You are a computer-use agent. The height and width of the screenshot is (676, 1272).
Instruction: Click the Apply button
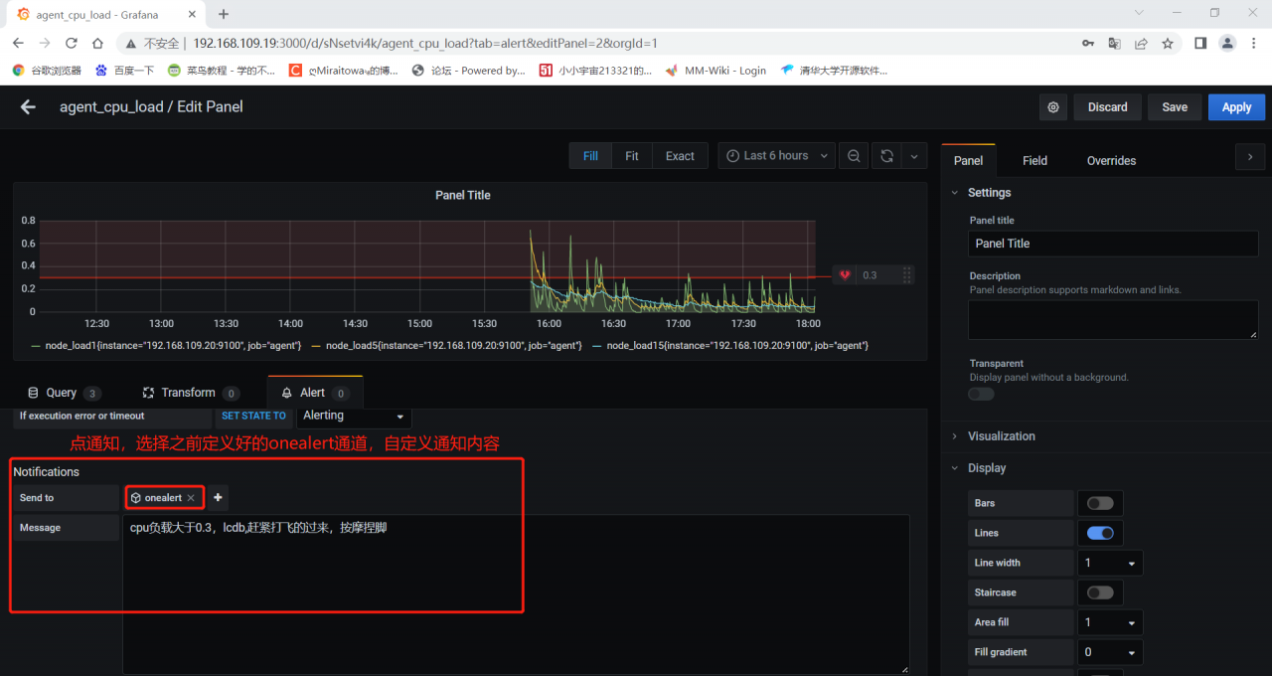(x=1236, y=107)
